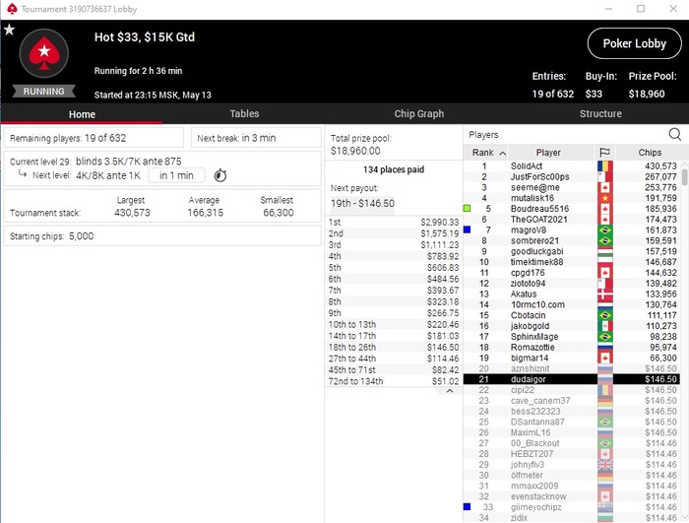This screenshot has height=523, width=689.
Task: Select highlighted player dudaigor
Action: pyautogui.click(x=571, y=379)
